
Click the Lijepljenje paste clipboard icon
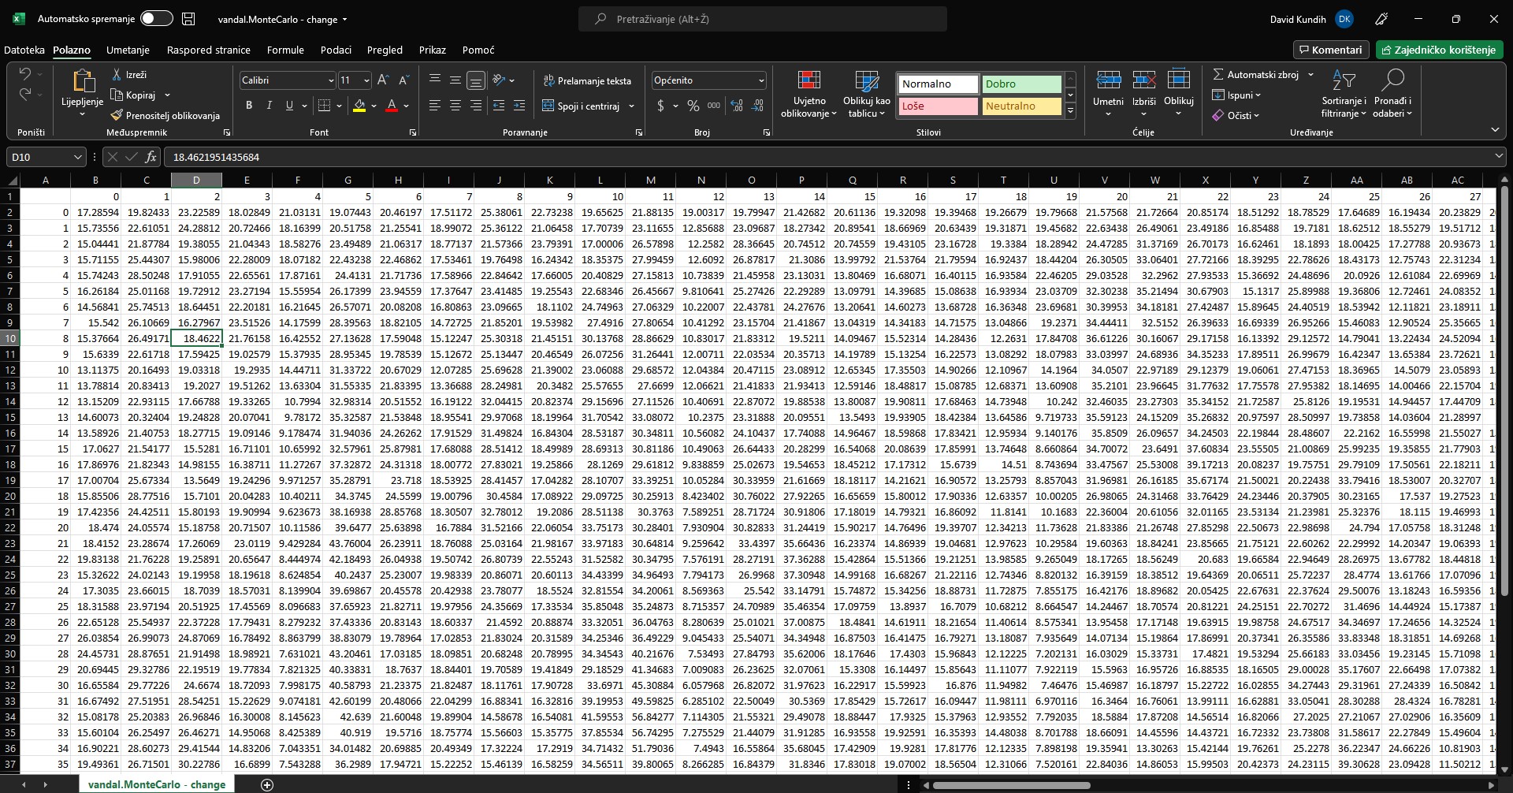(x=82, y=82)
